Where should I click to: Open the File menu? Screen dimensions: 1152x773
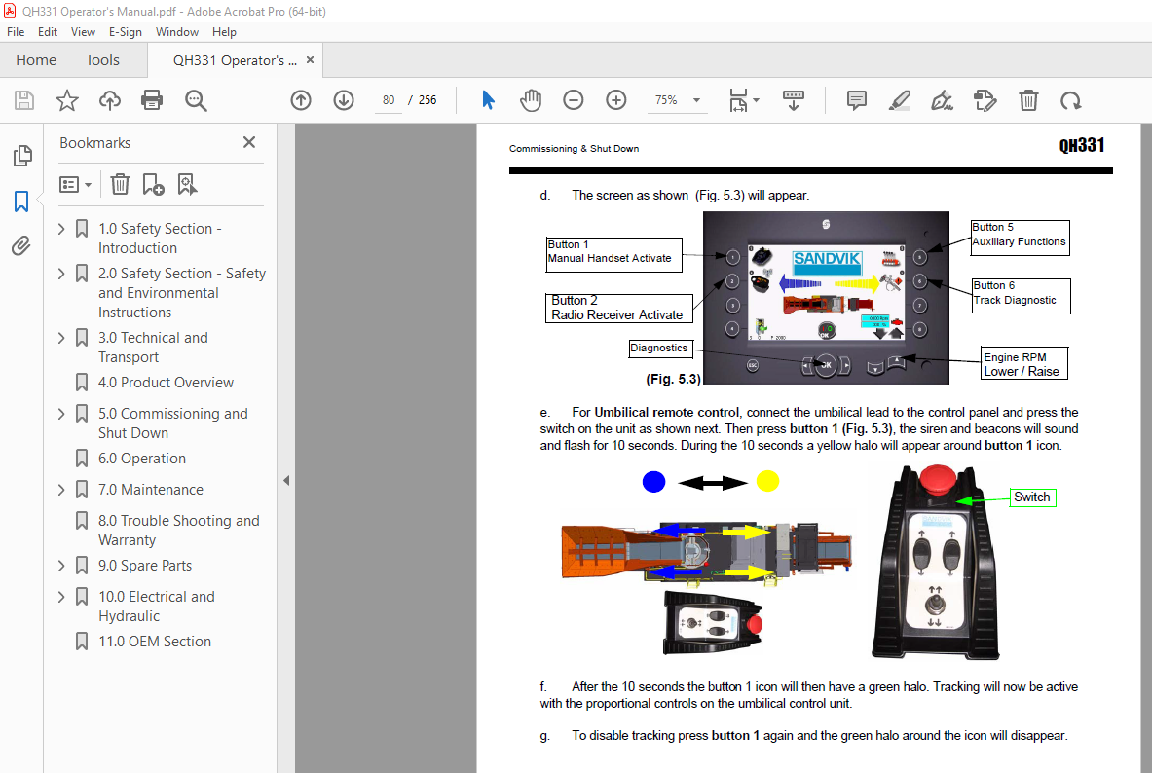[16, 32]
